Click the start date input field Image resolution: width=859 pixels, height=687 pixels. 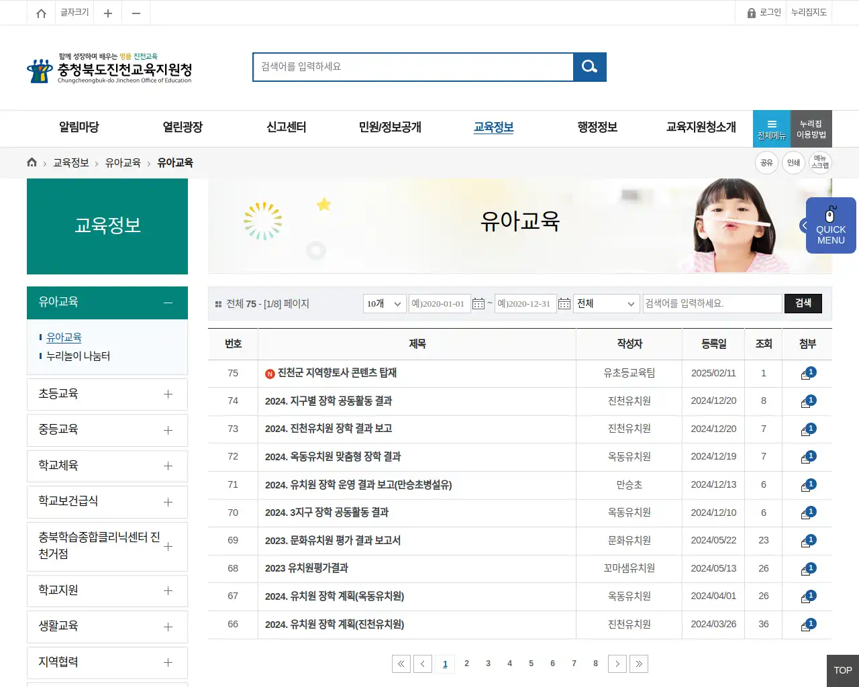pos(440,304)
